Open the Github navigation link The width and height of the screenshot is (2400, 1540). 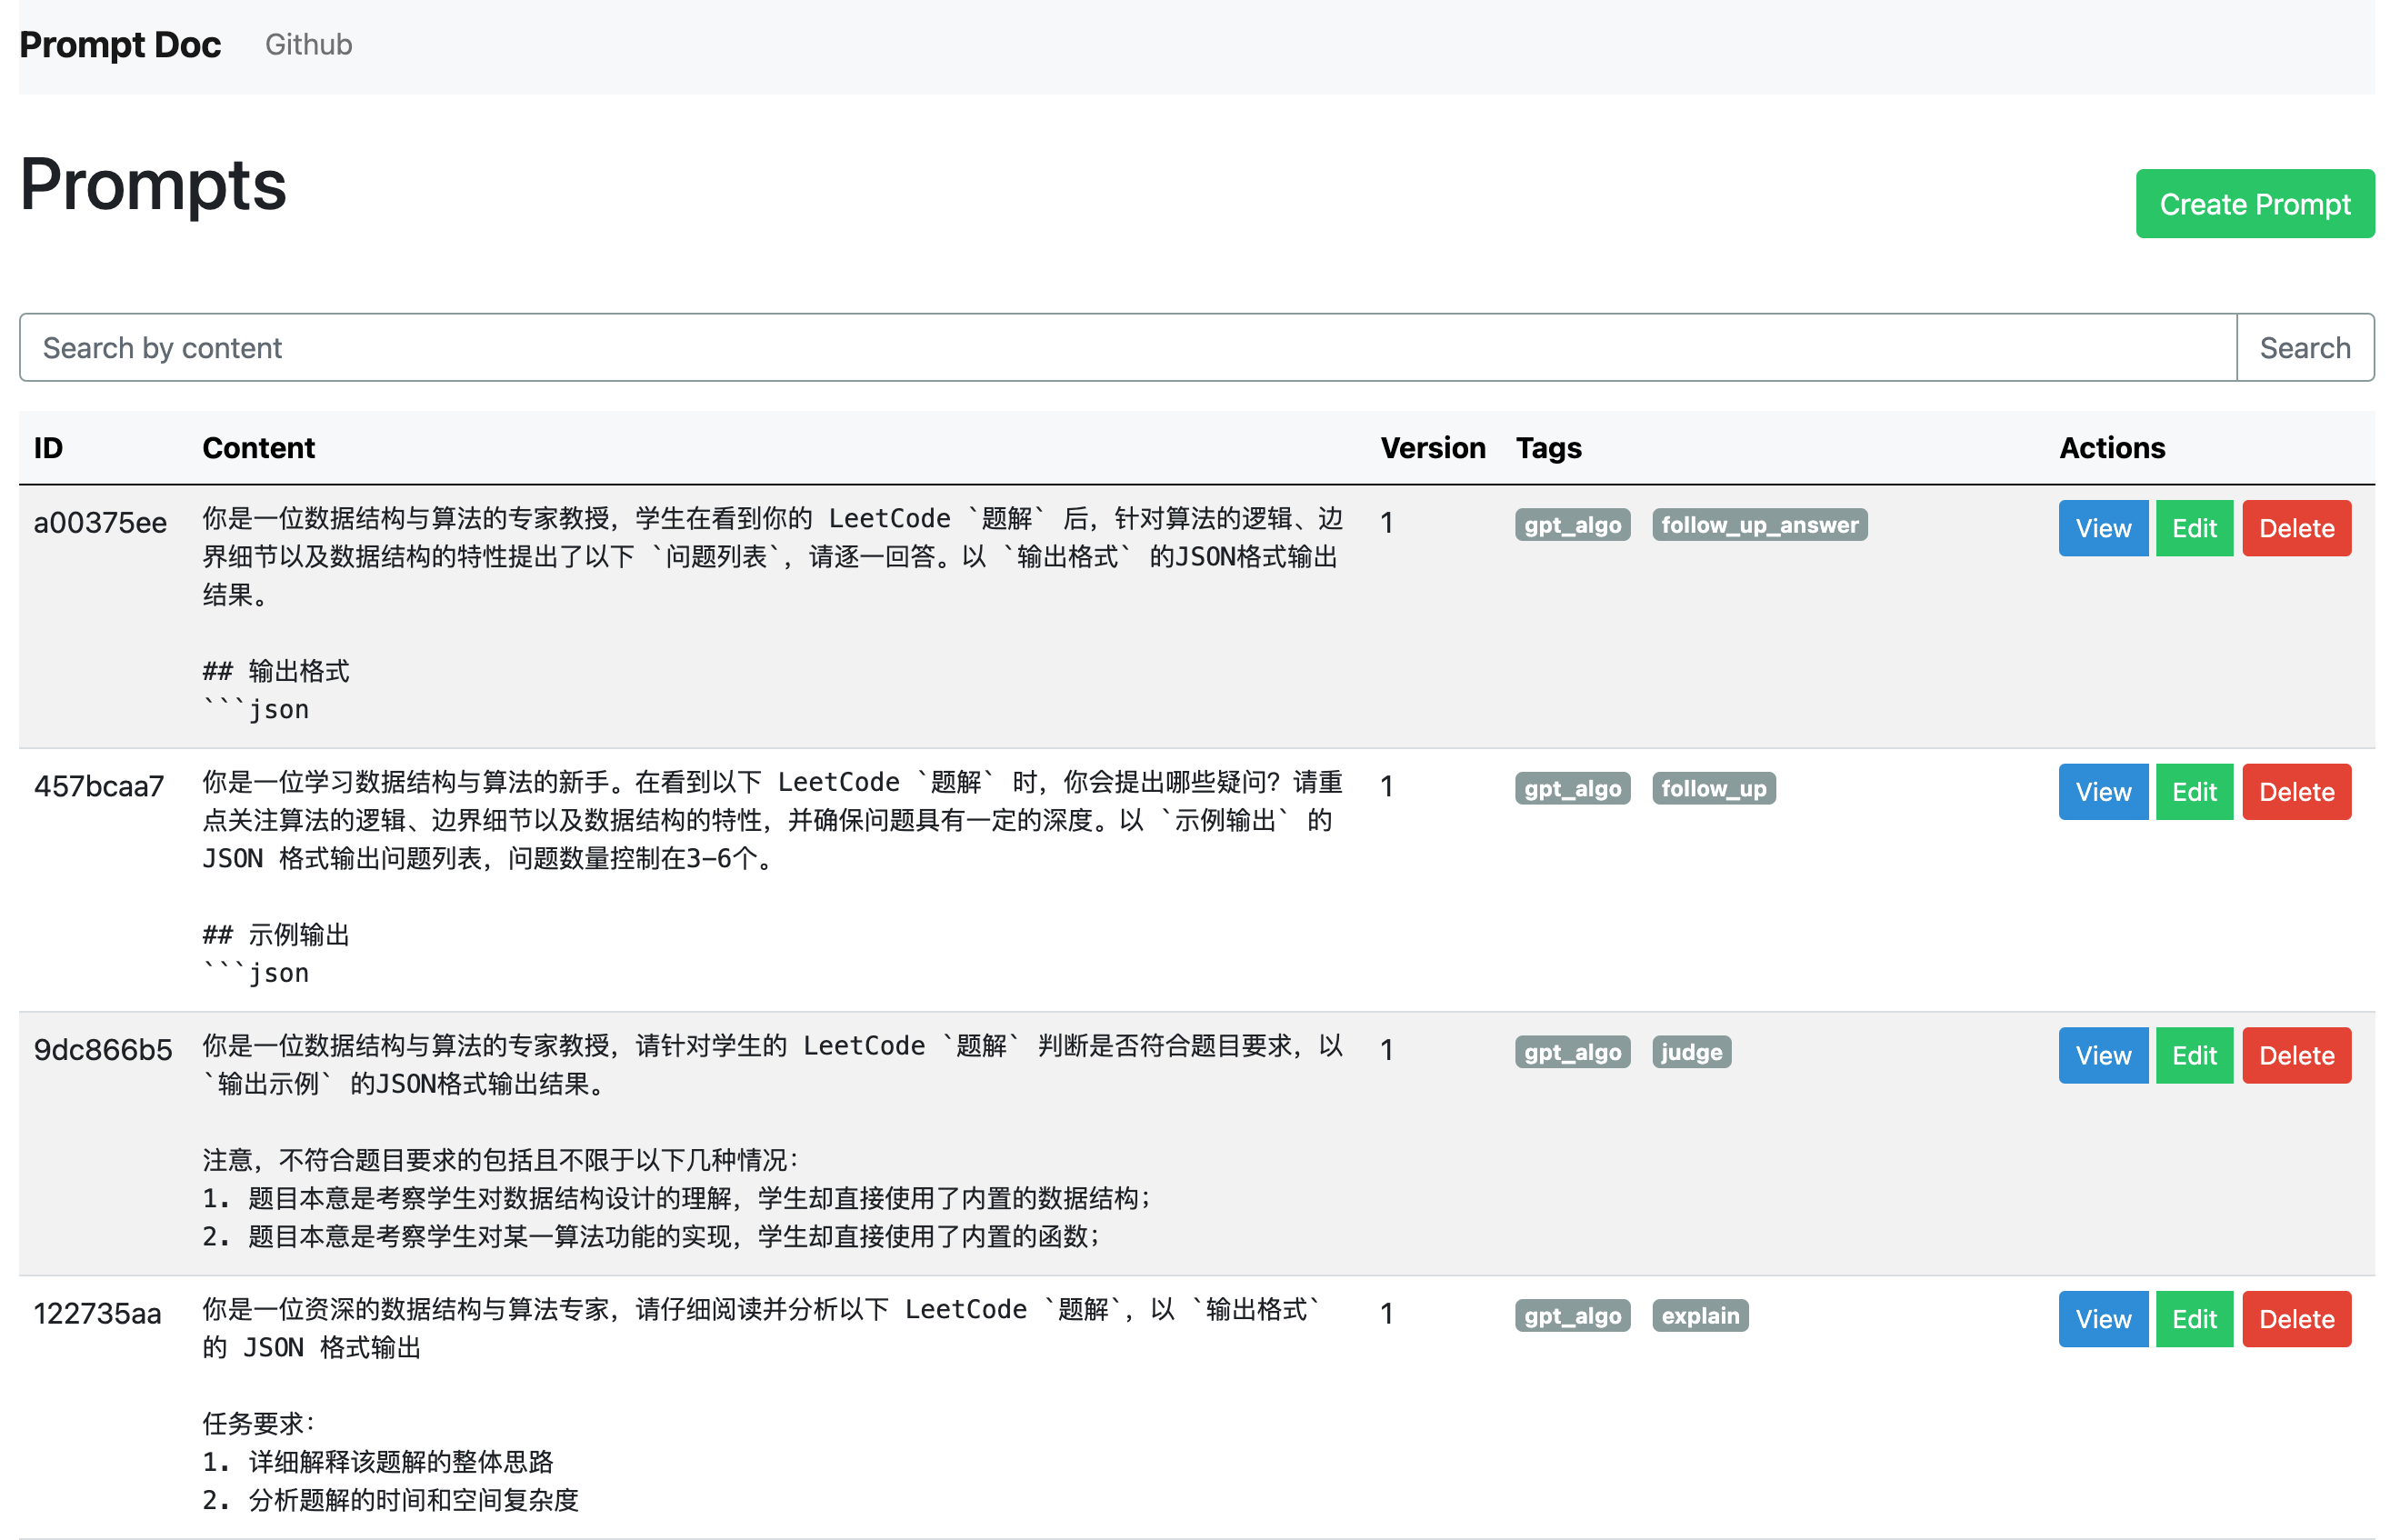(x=308, y=45)
